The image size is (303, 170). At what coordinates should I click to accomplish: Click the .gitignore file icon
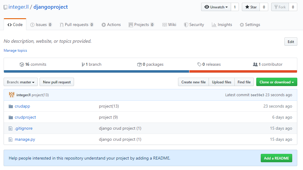[x=10, y=128]
